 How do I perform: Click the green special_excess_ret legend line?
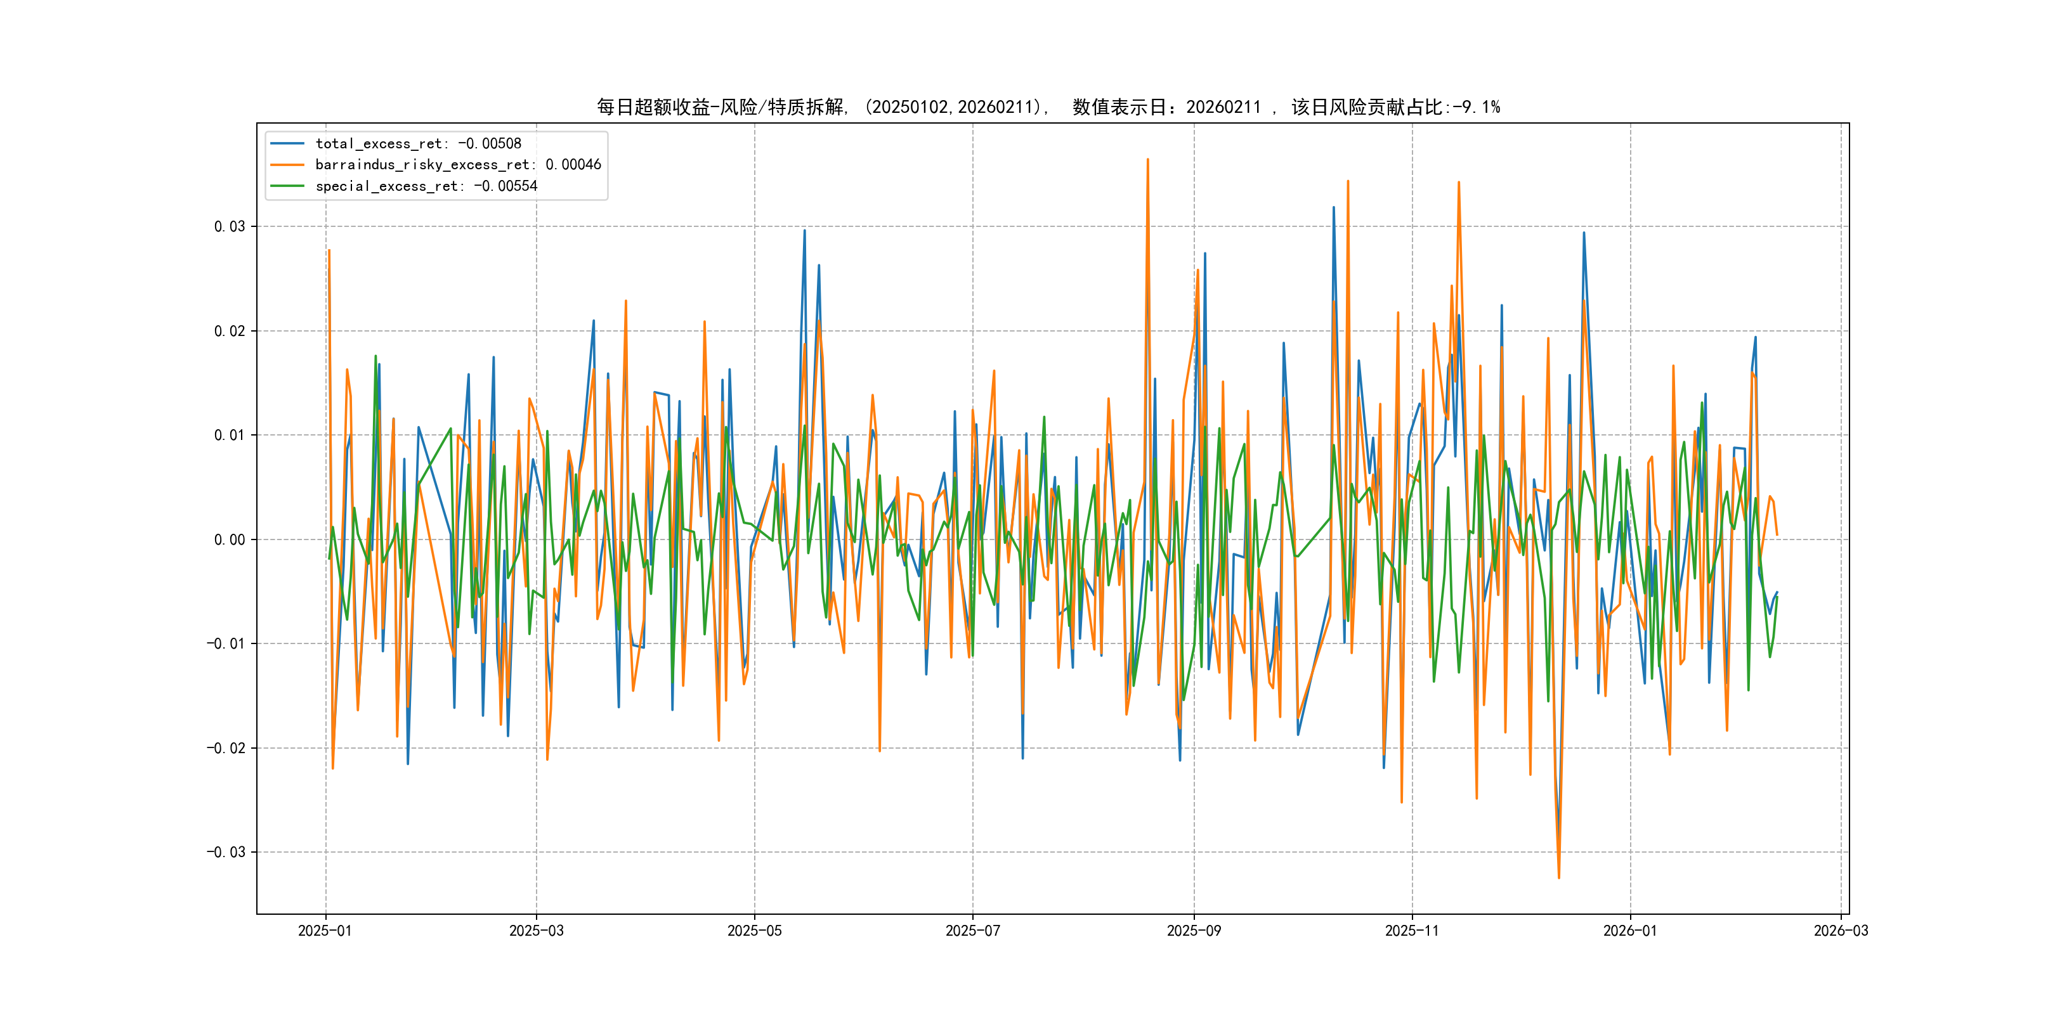(x=287, y=186)
